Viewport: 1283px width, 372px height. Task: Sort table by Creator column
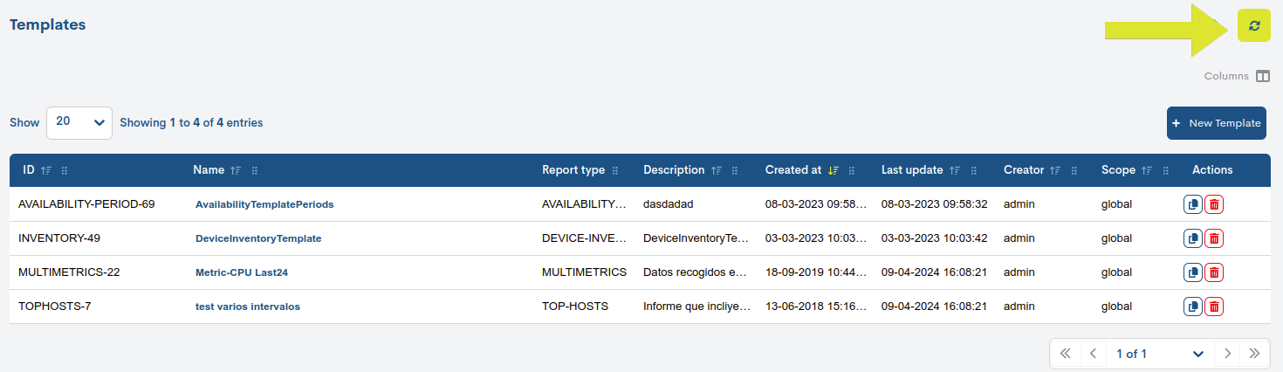tap(1055, 170)
